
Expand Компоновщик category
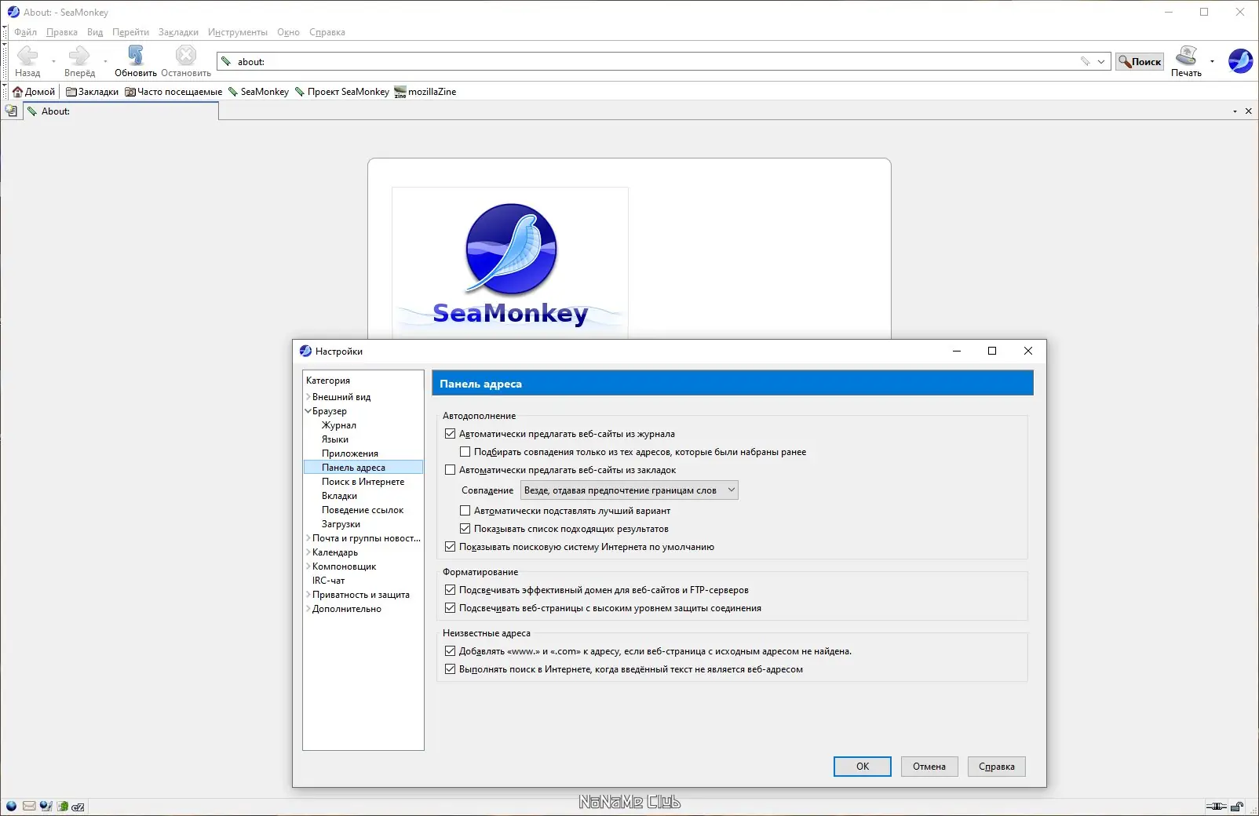tap(308, 566)
